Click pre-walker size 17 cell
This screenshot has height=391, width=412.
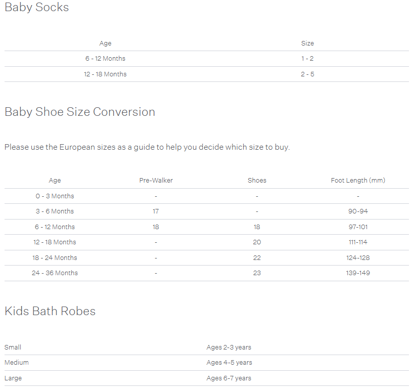tap(156, 211)
